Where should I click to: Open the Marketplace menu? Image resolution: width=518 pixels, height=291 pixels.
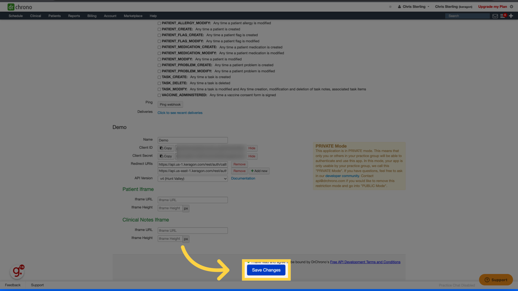(133, 16)
